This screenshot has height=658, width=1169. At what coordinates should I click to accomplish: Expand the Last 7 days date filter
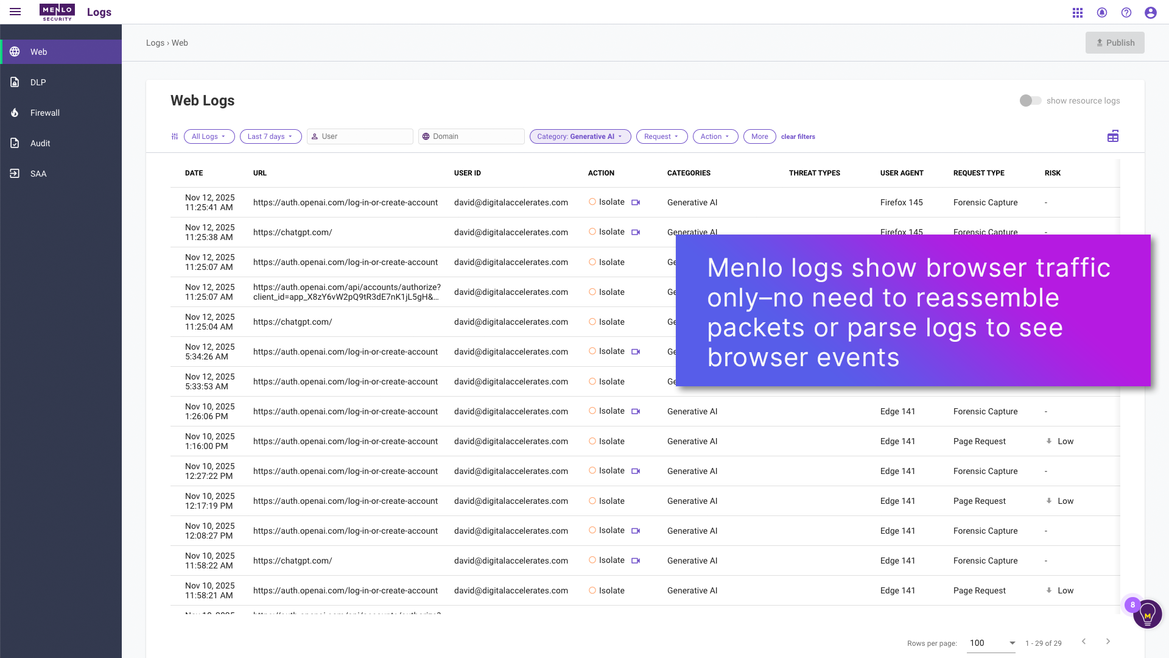point(270,136)
